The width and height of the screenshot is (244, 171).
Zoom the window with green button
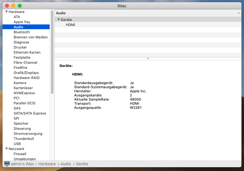(20, 6)
